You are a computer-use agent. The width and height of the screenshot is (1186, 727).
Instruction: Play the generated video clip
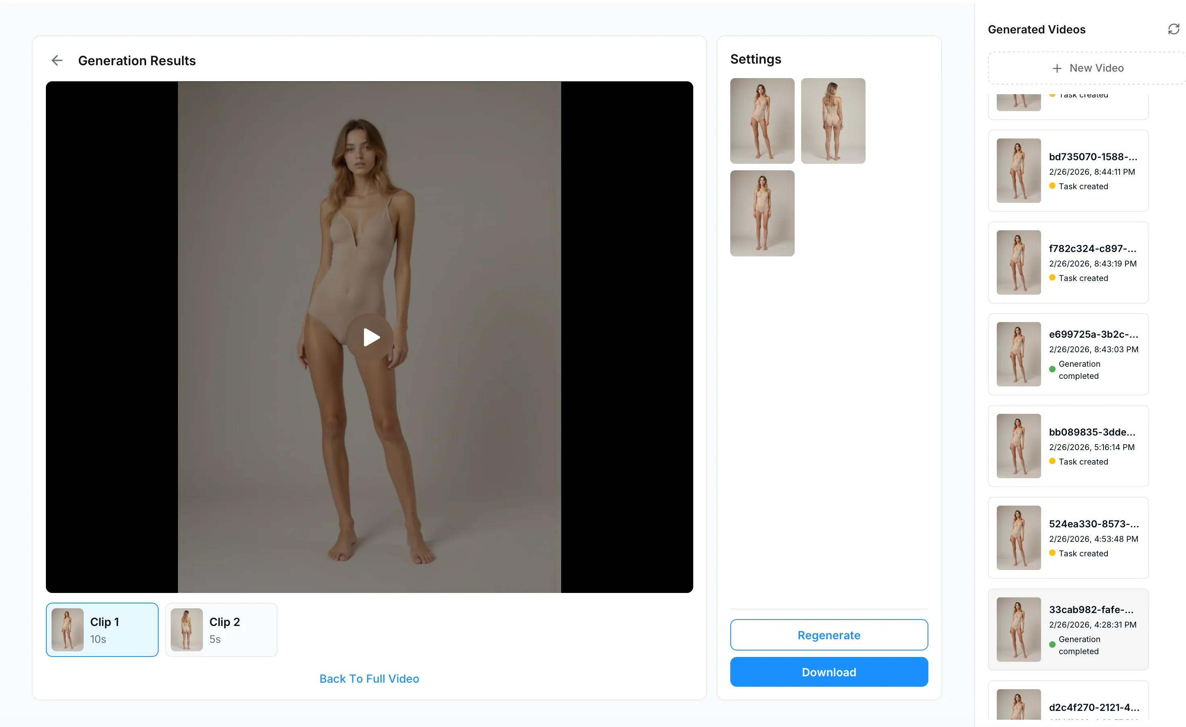click(x=370, y=337)
